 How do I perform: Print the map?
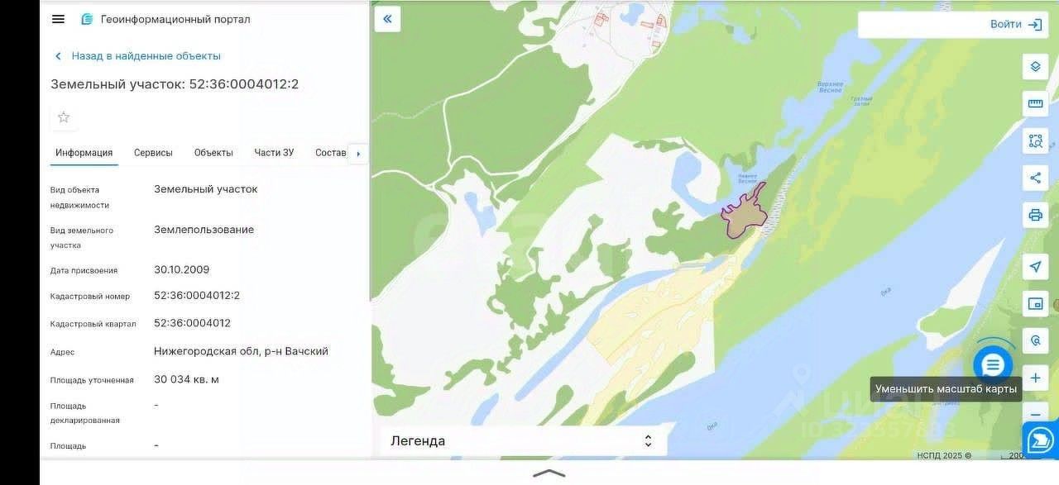pos(1035,215)
